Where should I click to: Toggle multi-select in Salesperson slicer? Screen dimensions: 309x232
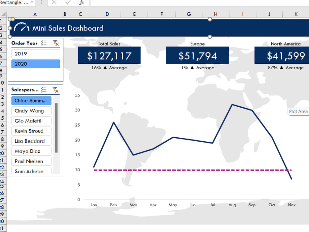[44, 90]
